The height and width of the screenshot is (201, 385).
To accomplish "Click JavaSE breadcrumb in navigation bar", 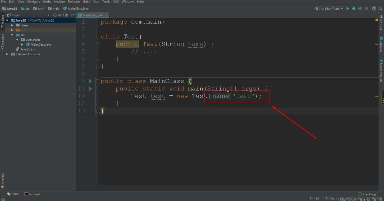I will coord(10,8).
